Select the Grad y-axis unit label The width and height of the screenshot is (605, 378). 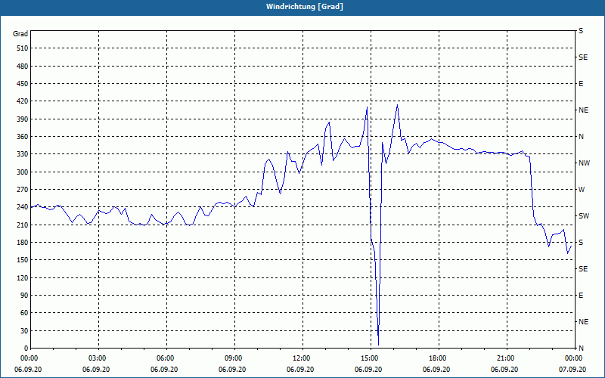[20, 34]
